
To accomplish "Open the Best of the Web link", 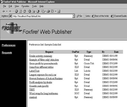I will tap(100, 16).
